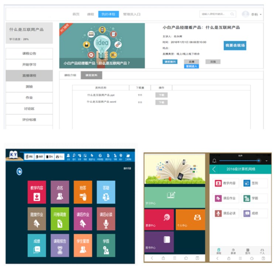
Task: Open 学习中心 learning center tile
Action: 174,197
